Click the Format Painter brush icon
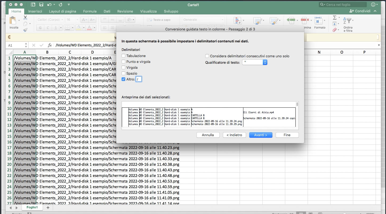This screenshot has height=214, width=386. point(25,30)
